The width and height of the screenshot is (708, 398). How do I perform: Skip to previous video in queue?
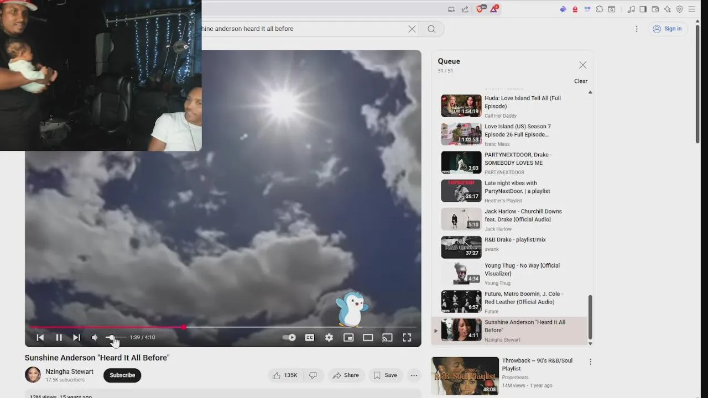click(x=40, y=338)
